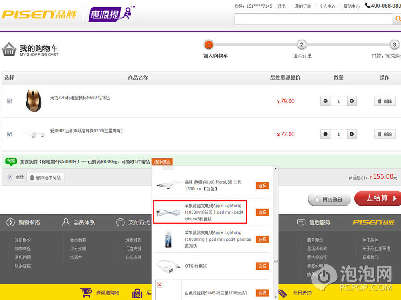Image resolution: width=401 pixels, height=300 pixels.
Task: Decrease quantity of G203 earphone
Action: coord(325,134)
